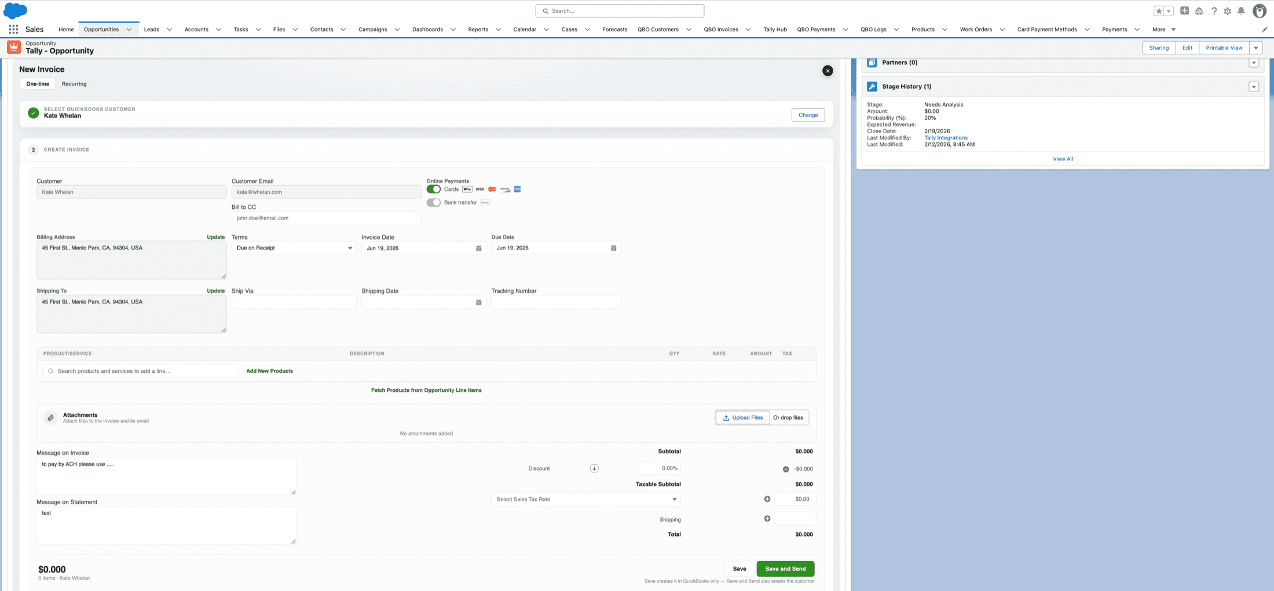Click the Message on Invoice text area

[x=166, y=476]
